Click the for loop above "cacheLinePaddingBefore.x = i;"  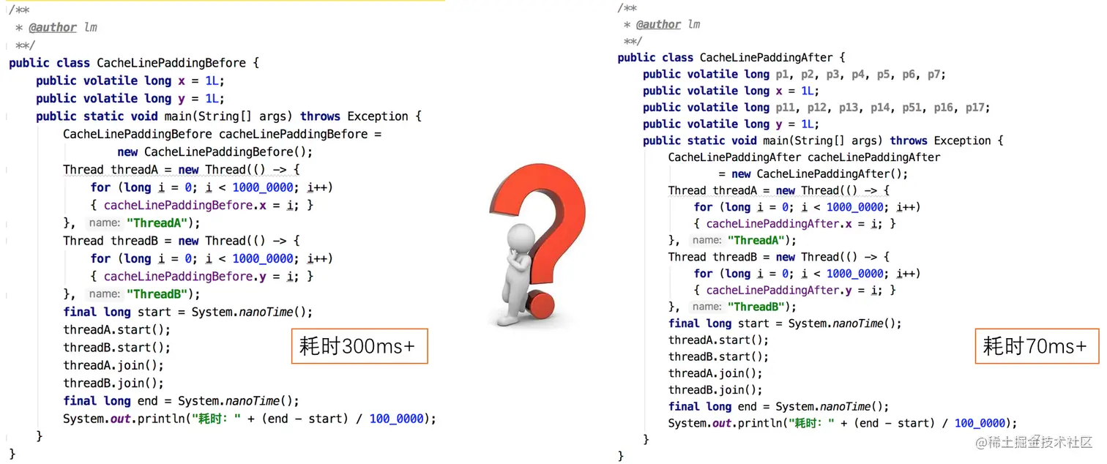click(212, 187)
